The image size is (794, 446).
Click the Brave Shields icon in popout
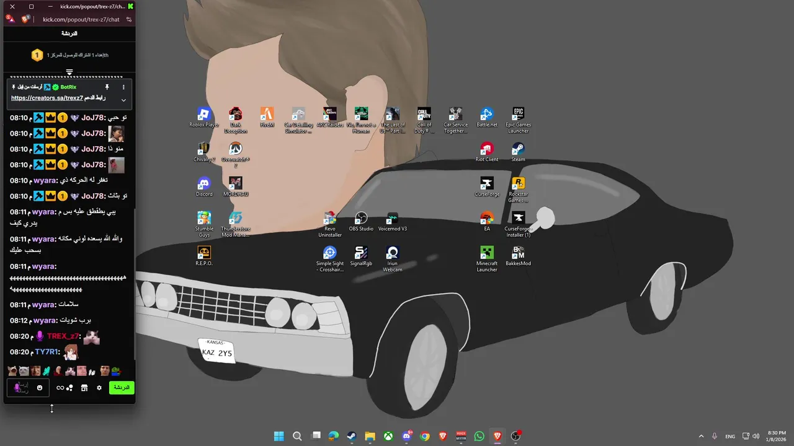point(25,19)
